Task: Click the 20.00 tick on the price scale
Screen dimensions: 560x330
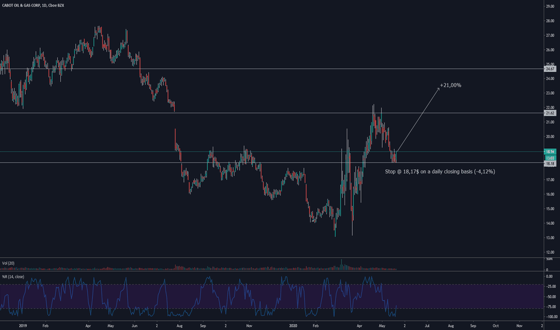Action: (x=550, y=137)
